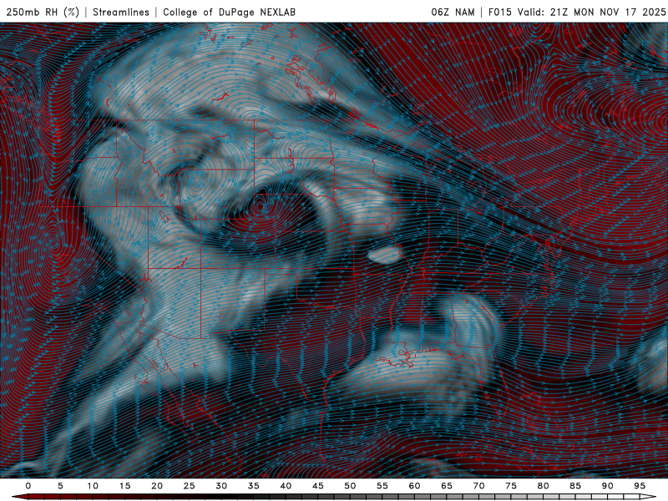Click the "06Z NAM" model run label
The width and height of the screenshot is (668, 501).
tap(453, 12)
